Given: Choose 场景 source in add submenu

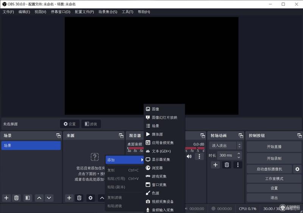Looking at the screenshot, I should click(164, 126).
